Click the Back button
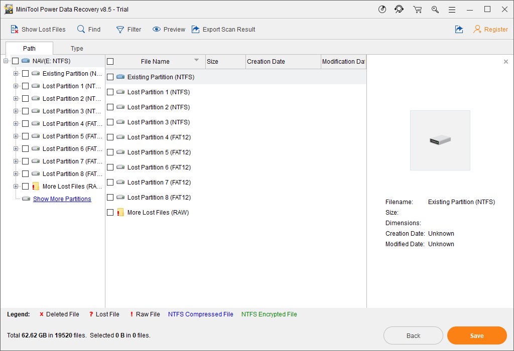The height and width of the screenshot is (351, 514). [413, 335]
